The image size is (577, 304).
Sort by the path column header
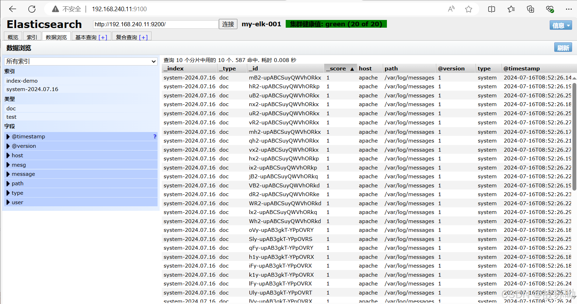pos(409,69)
